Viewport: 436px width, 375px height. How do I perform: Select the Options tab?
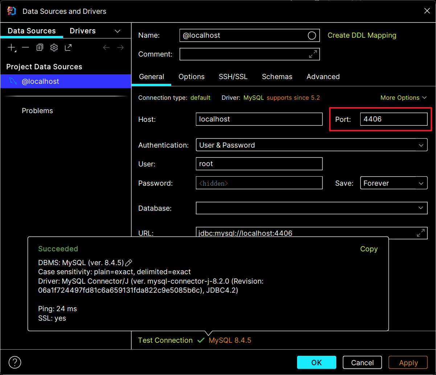point(192,77)
